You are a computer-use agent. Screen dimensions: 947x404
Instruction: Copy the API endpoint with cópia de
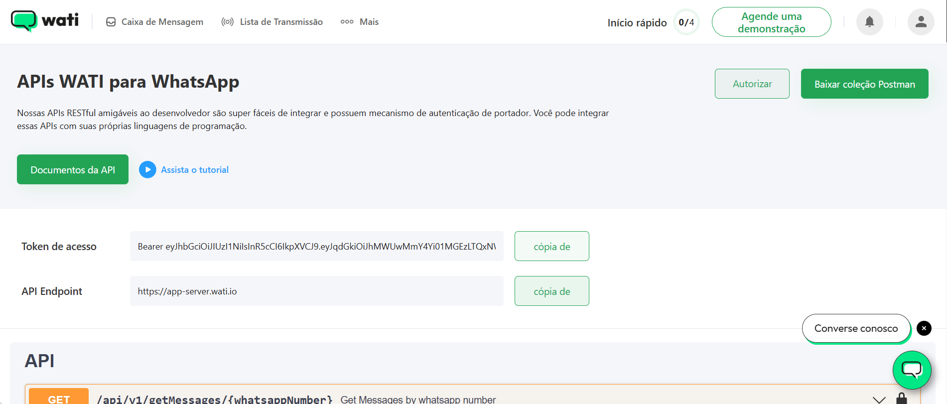point(551,291)
